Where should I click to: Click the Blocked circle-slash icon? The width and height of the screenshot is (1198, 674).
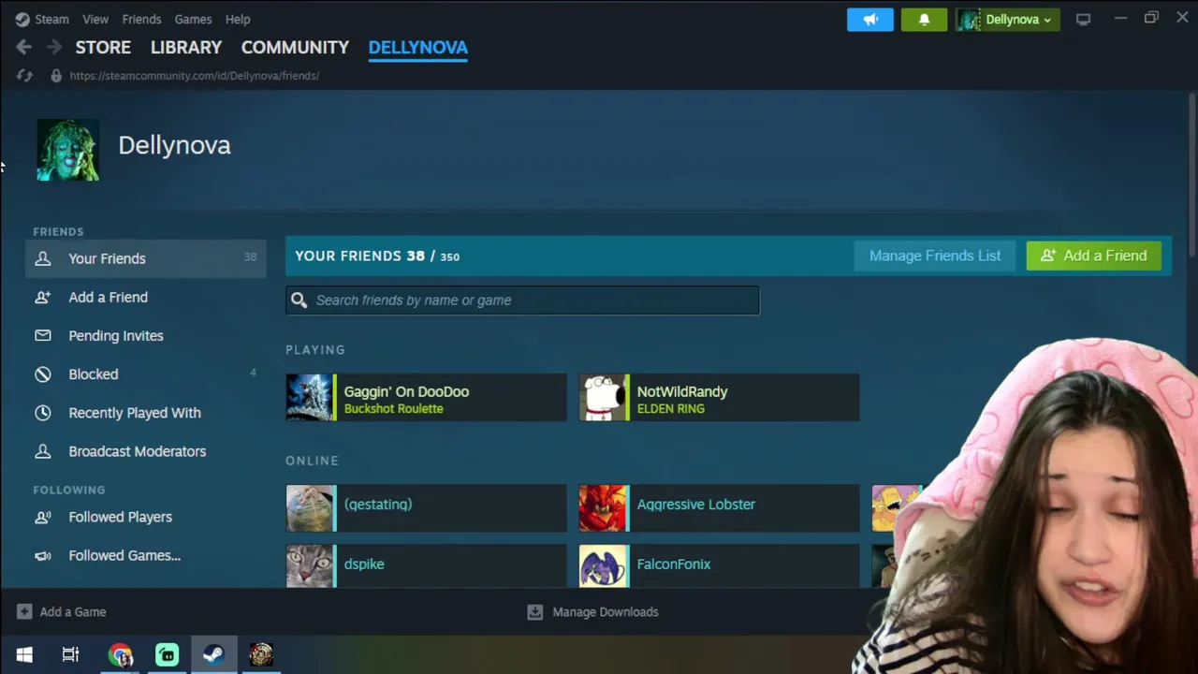[43, 374]
